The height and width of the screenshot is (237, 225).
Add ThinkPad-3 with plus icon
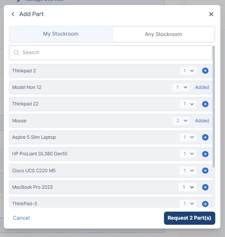[x=205, y=204]
